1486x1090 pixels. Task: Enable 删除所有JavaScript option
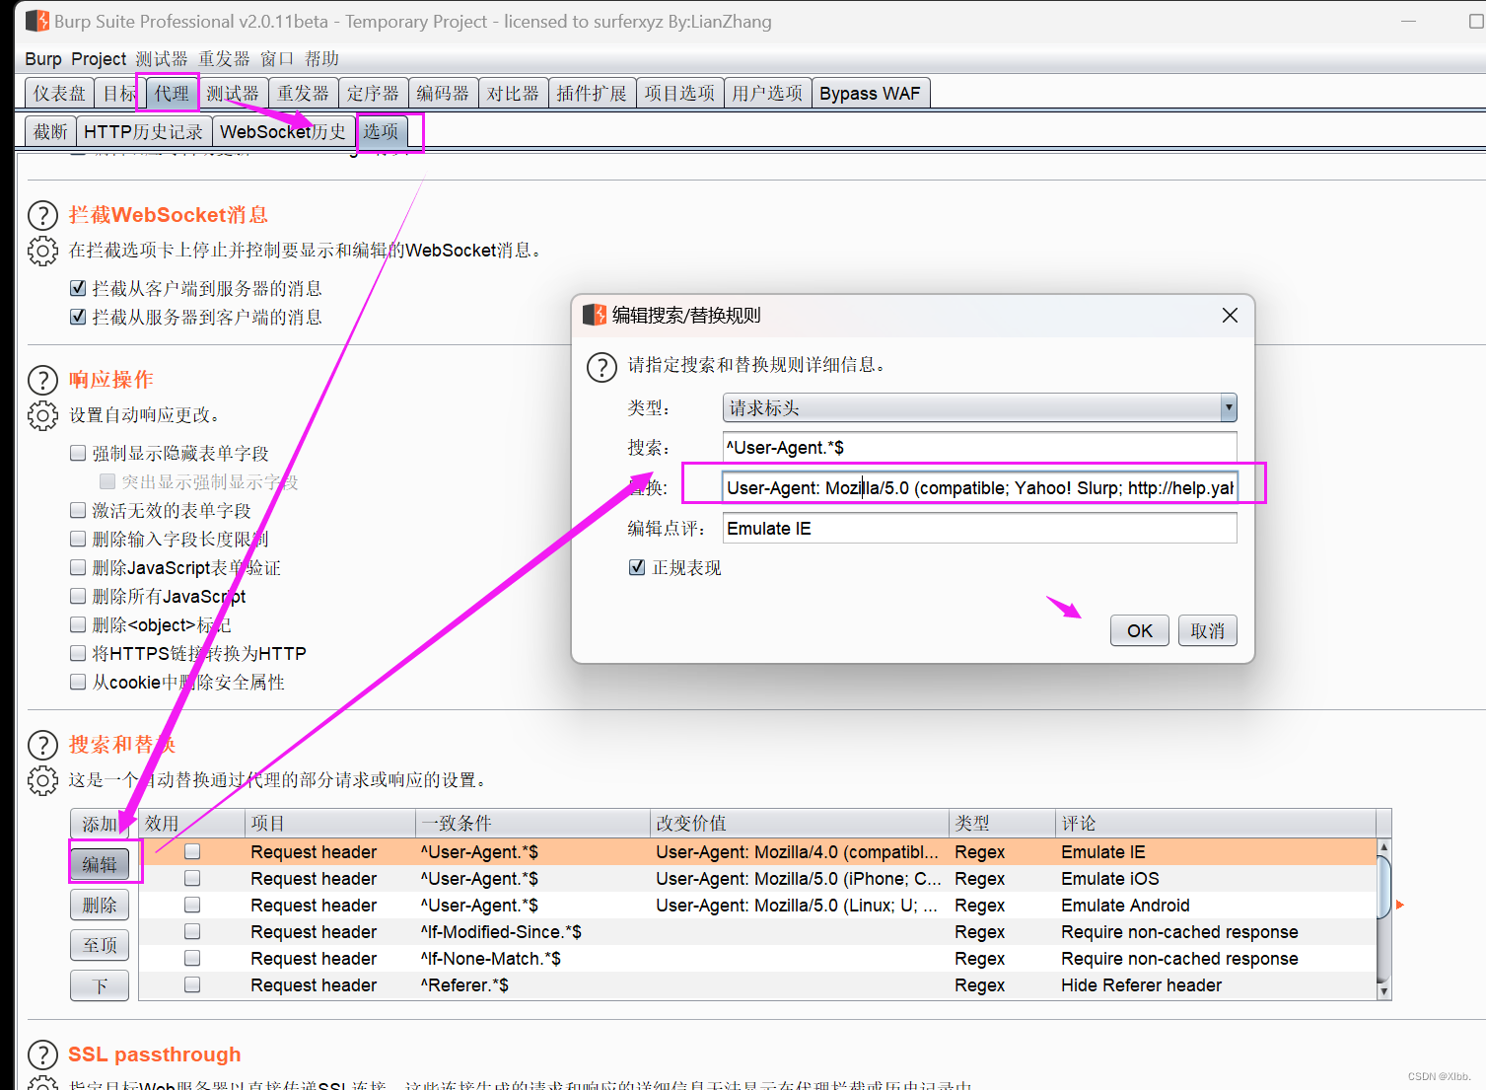point(78,596)
